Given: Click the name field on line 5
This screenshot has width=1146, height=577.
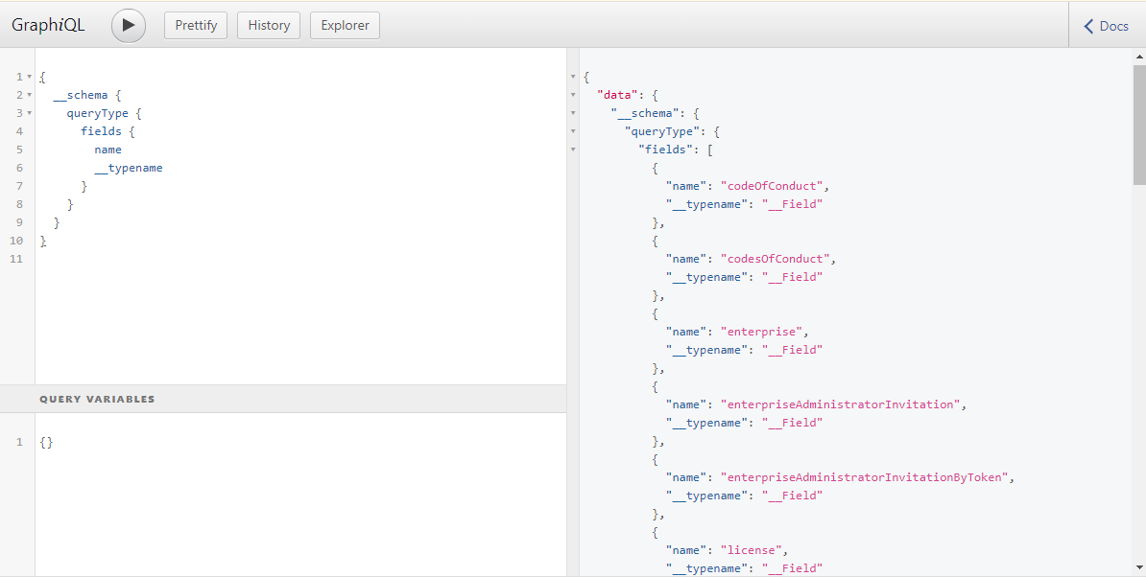Looking at the screenshot, I should [x=108, y=150].
